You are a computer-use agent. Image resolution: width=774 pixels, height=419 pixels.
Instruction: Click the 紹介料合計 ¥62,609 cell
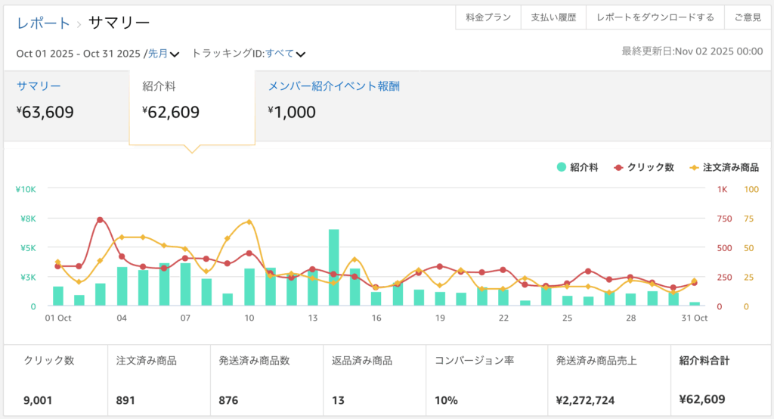coord(720,380)
